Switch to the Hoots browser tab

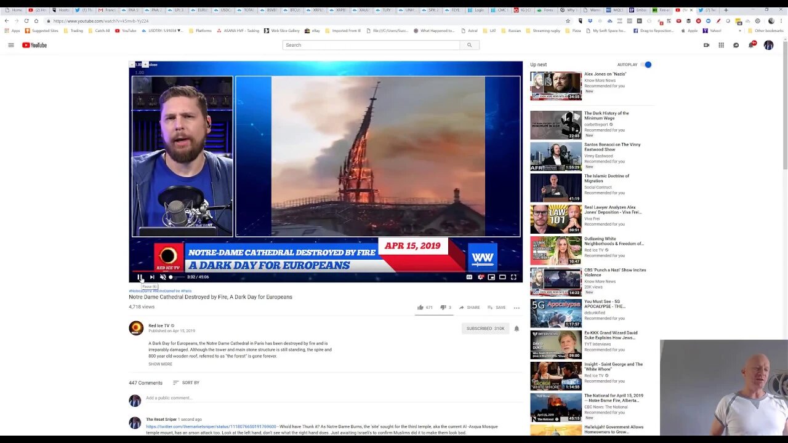click(x=62, y=10)
